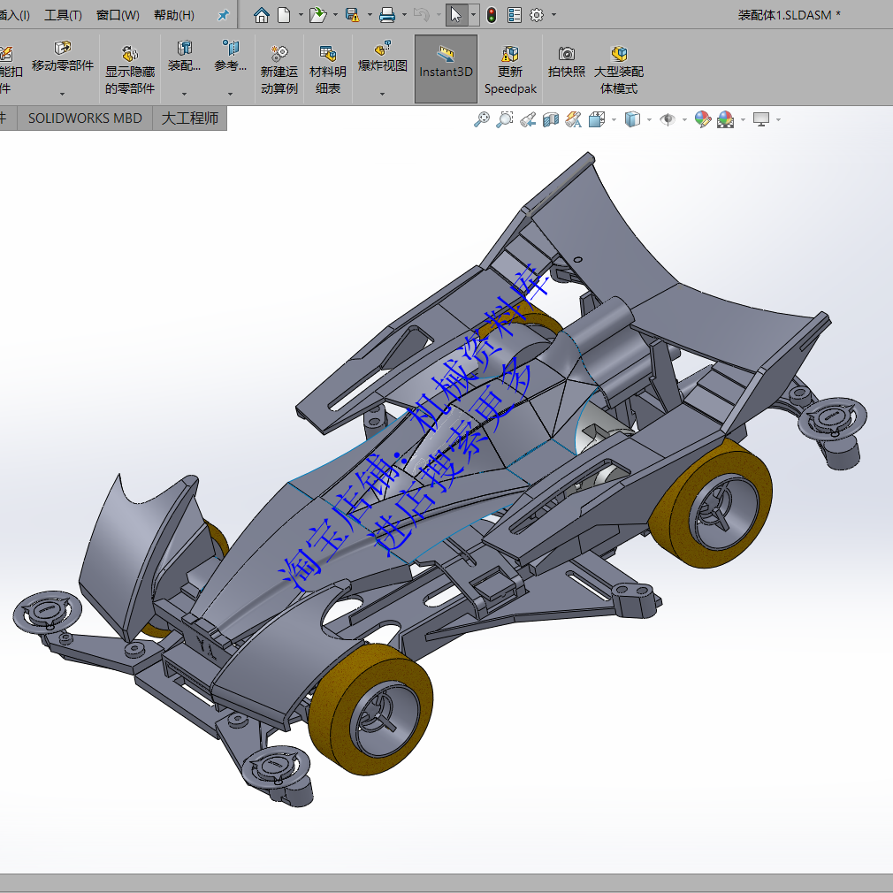This screenshot has width=893, height=893.
Task: Open the dropdown under 装配 button
Action: 184,92
